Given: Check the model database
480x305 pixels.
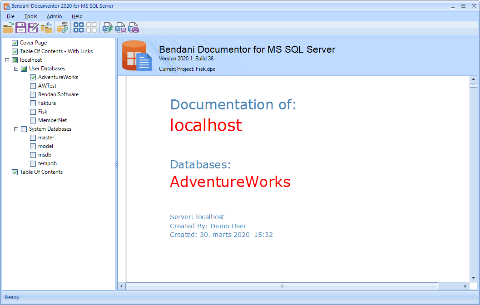Looking at the screenshot, I should pyautogui.click(x=33, y=146).
